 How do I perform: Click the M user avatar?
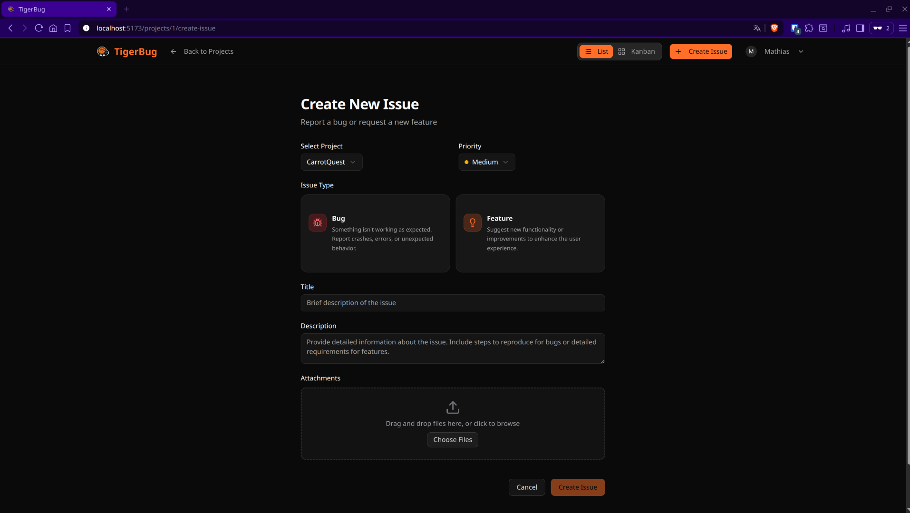(751, 51)
